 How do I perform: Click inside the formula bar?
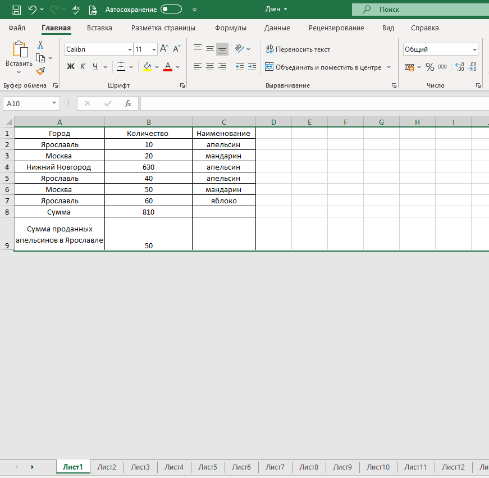[314, 103]
